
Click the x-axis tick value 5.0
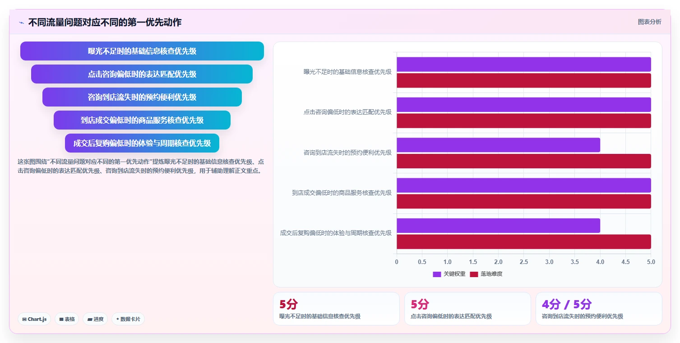(651, 262)
